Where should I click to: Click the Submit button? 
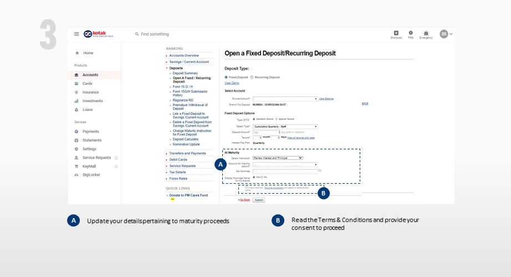pyautogui.click(x=259, y=200)
